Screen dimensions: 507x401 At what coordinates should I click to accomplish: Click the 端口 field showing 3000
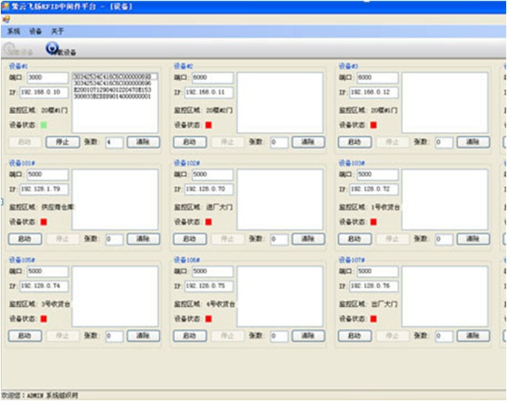tap(47, 77)
